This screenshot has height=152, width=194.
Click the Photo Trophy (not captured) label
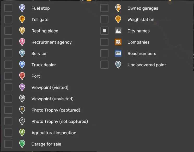59,121
